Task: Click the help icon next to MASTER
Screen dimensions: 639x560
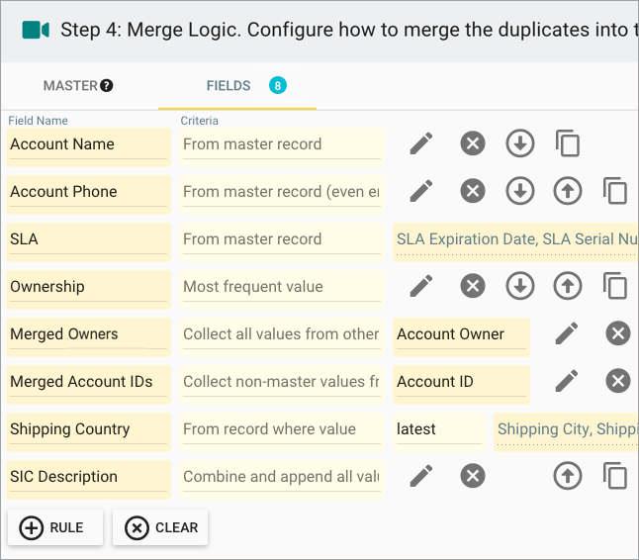Action: [107, 86]
